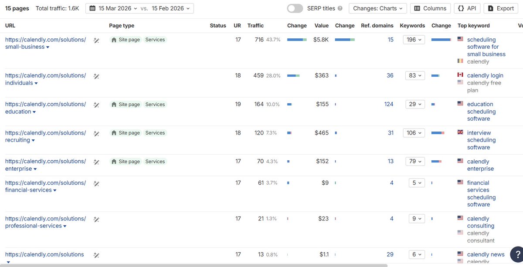
Task: Click ref. domains count 124
Action: coord(389,104)
